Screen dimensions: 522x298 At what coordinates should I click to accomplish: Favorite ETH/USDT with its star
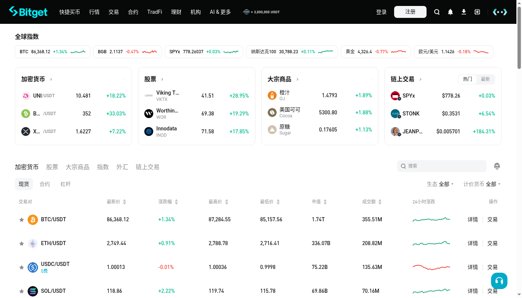(x=22, y=244)
